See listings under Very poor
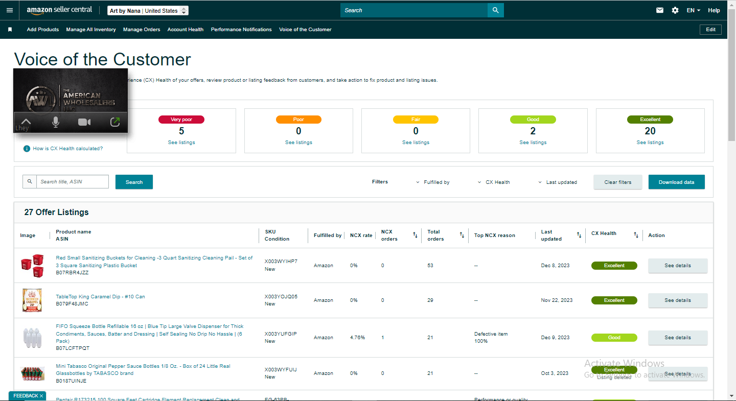 coord(181,143)
